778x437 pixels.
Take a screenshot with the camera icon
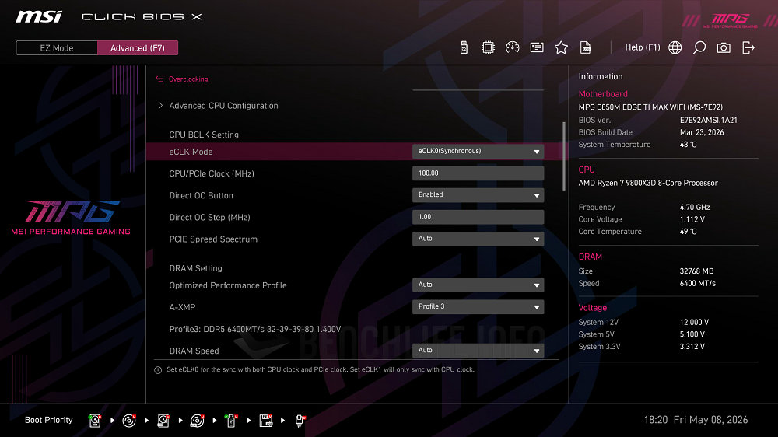click(x=724, y=47)
